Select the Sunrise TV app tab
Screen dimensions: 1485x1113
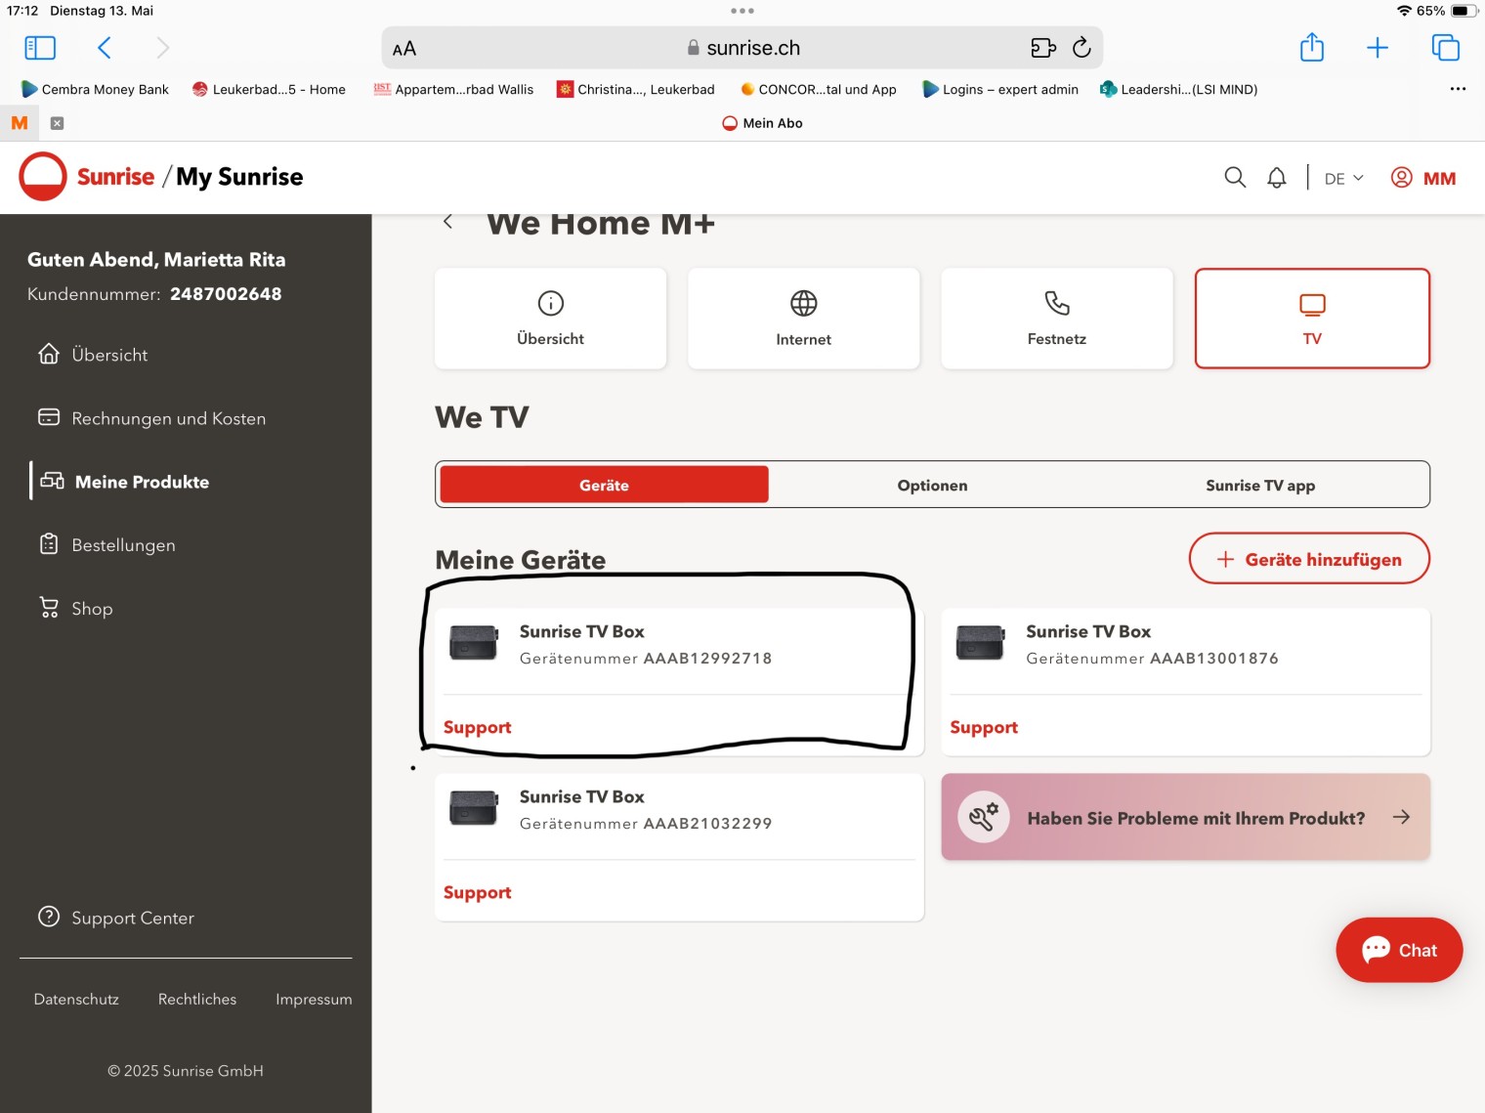coord(1259,486)
